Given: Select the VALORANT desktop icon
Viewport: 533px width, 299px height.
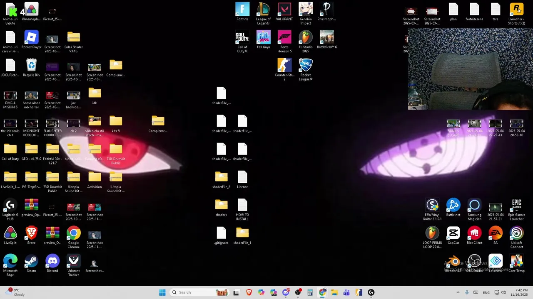Looking at the screenshot, I should click(284, 12).
